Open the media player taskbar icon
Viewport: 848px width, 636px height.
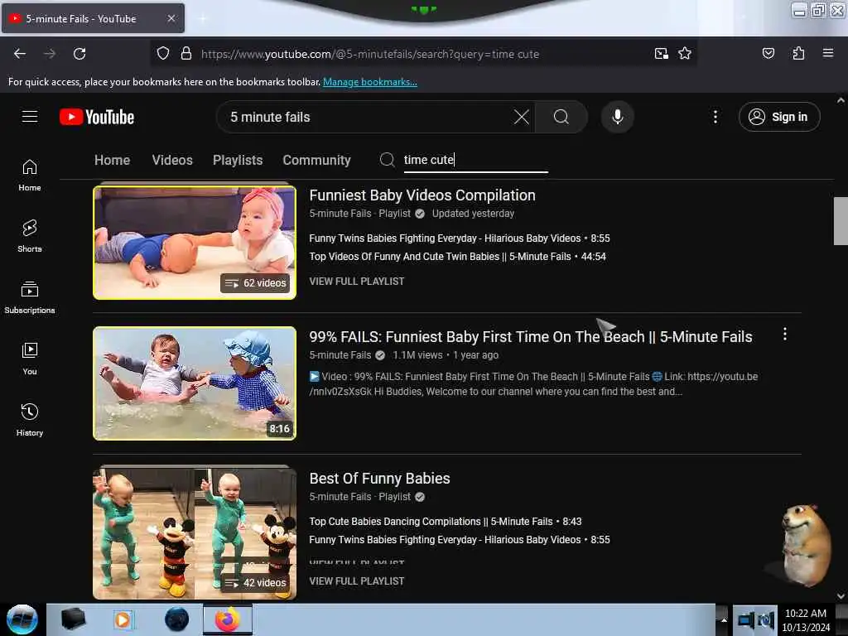(x=123, y=619)
